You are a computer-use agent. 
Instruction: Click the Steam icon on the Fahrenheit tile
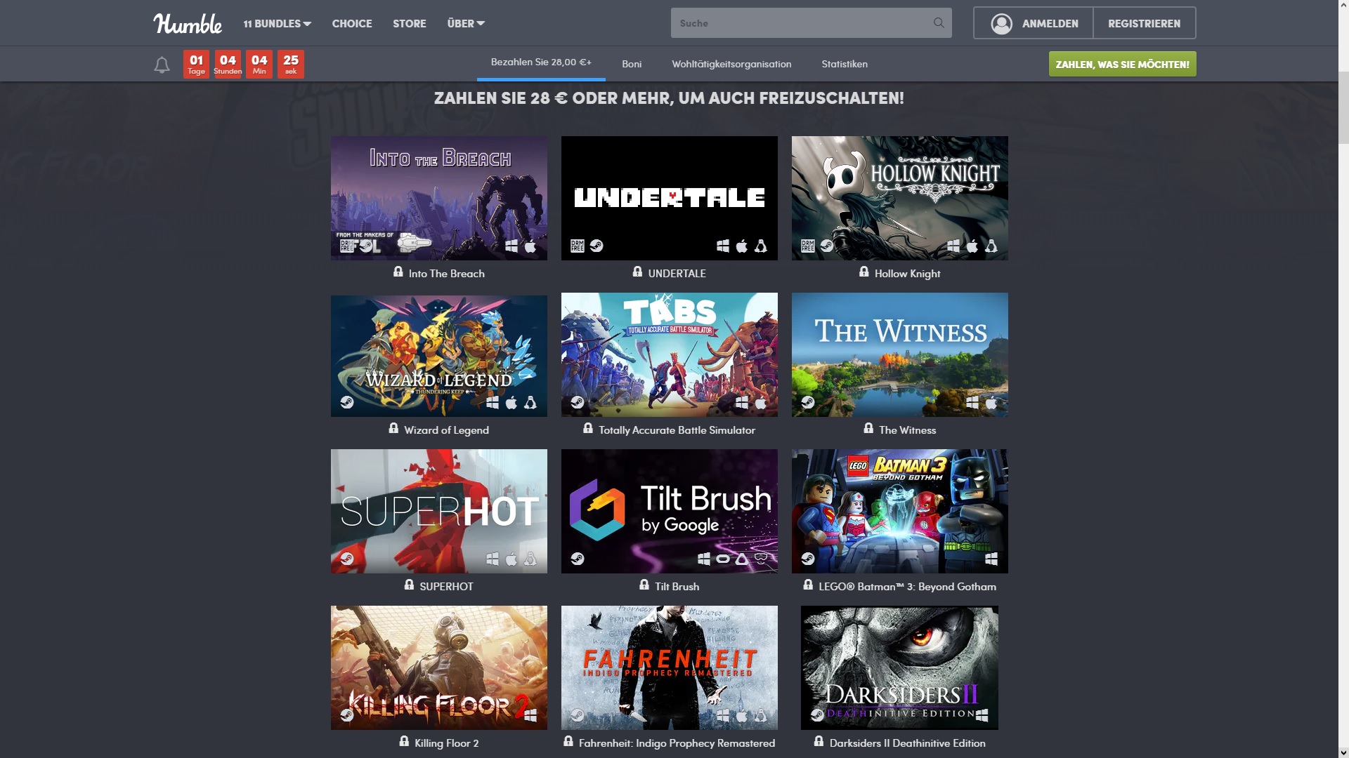[578, 715]
